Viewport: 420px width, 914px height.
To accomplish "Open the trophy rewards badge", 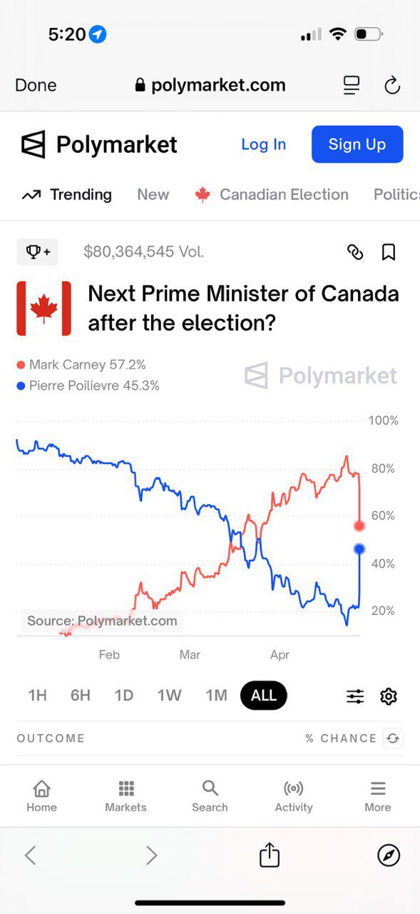I will [38, 251].
